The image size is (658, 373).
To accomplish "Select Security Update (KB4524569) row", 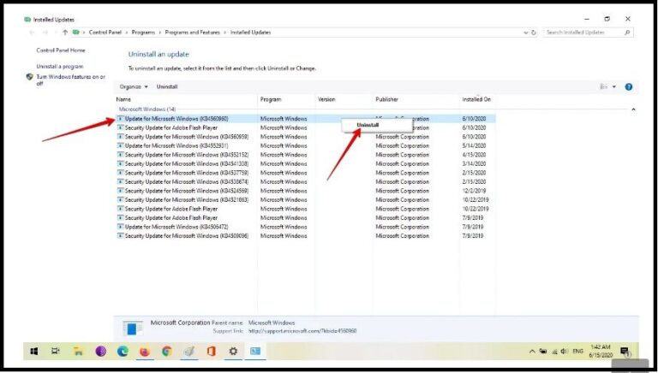I will pos(306,191).
